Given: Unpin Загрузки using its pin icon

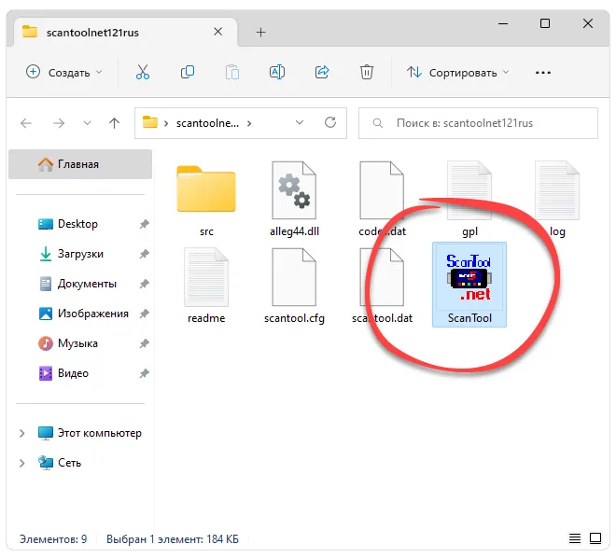Looking at the screenshot, I should click(x=144, y=254).
